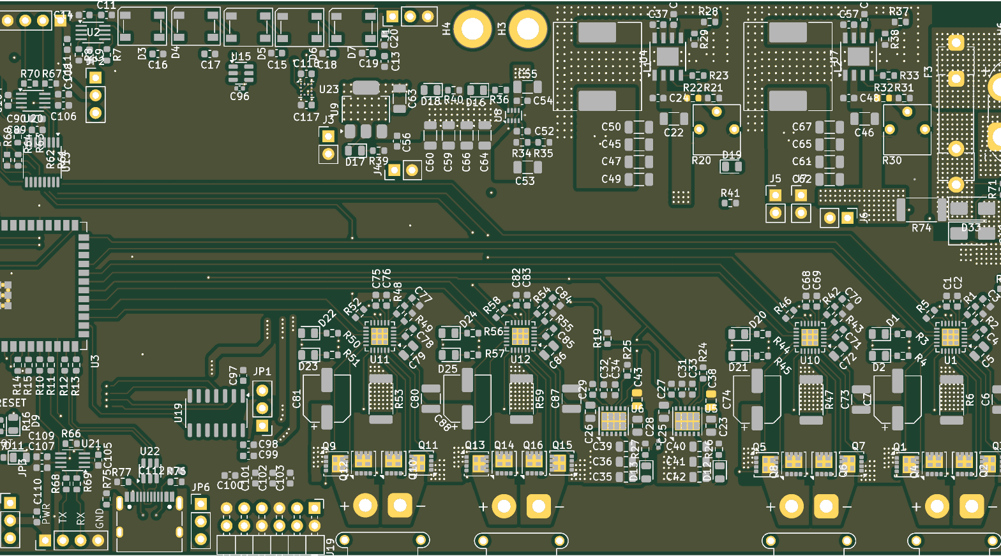Click the J5 connector pads
Image resolution: width=1001 pixels, height=556 pixels.
pyautogui.click(x=775, y=204)
